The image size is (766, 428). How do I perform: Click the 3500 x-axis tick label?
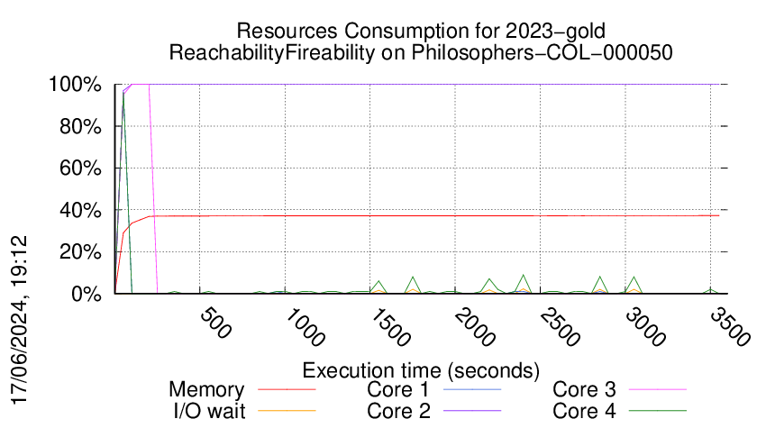(x=730, y=327)
